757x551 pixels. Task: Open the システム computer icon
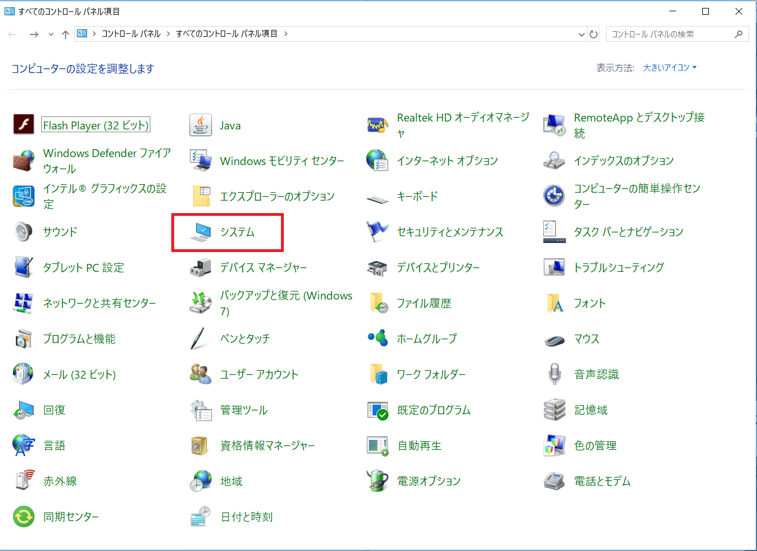pyautogui.click(x=201, y=232)
